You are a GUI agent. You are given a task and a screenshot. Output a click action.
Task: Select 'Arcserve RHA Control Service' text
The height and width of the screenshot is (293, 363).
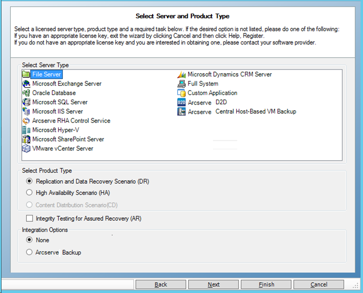pyautogui.click(x=71, y=120)
